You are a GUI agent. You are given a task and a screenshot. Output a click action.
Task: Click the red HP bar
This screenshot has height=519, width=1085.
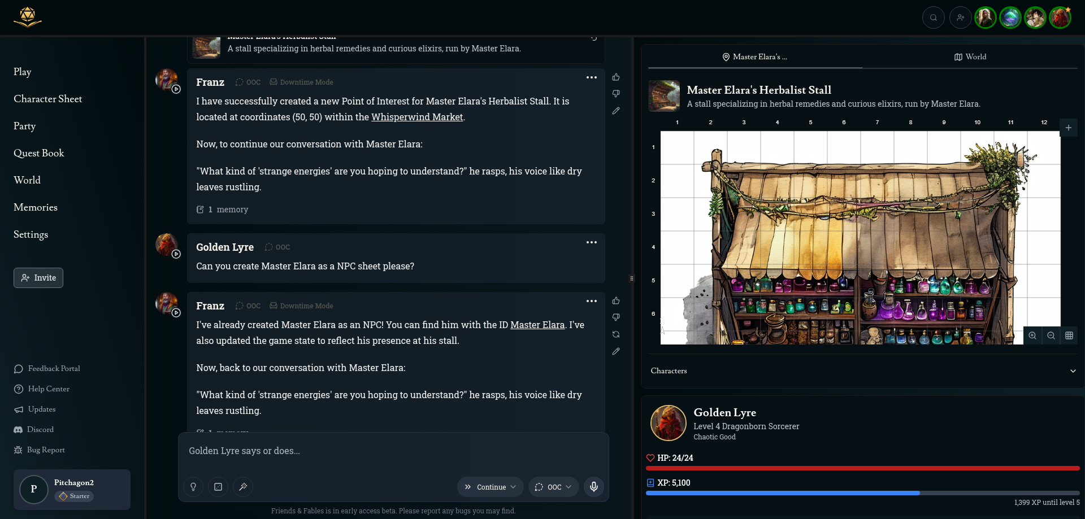pyautogui.click(x=862, y=468)
